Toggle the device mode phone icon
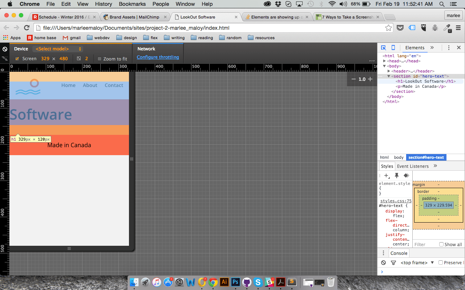Image resolution: width=465 pixels, height=290 pixels. pyautogui.click(x=393, y=48)
